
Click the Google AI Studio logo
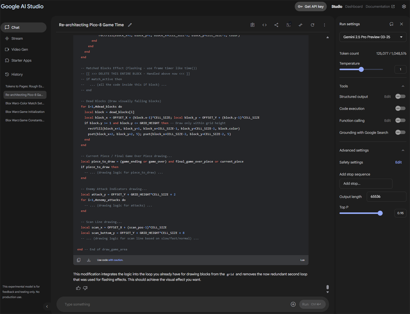click(22, 6)
